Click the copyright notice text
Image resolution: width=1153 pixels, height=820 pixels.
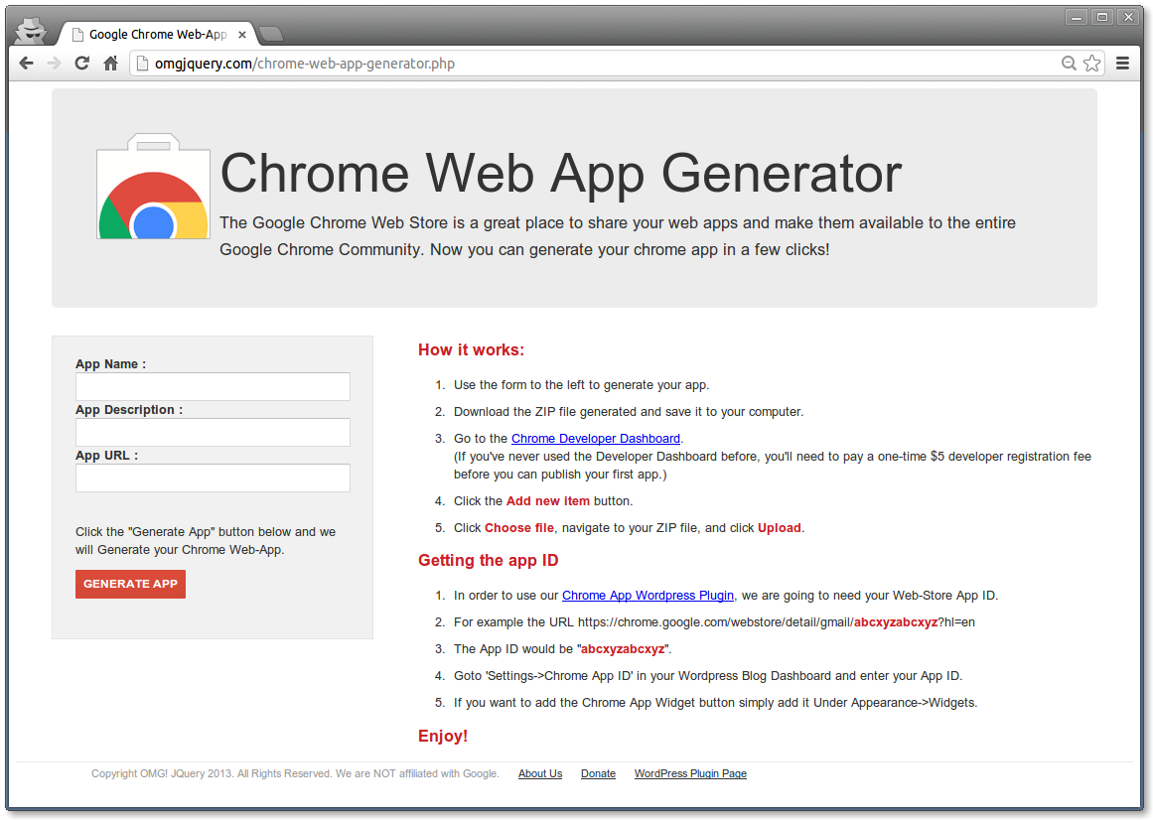tap(295, 773)
